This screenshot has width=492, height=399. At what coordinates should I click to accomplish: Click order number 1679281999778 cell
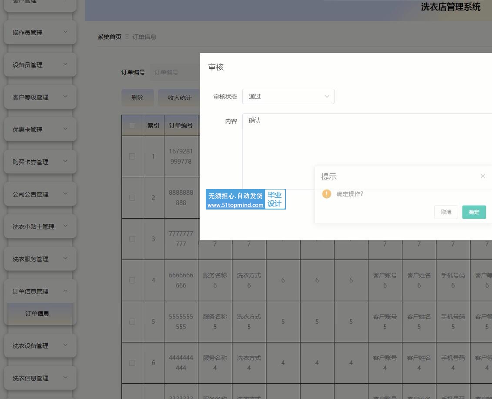point(181,156)
